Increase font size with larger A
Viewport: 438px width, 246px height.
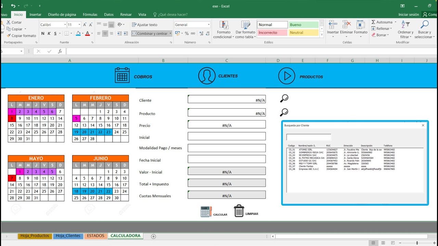tap(85, 25)
